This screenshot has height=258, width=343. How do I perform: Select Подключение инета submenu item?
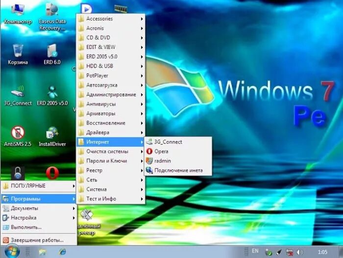click(178, 170)
